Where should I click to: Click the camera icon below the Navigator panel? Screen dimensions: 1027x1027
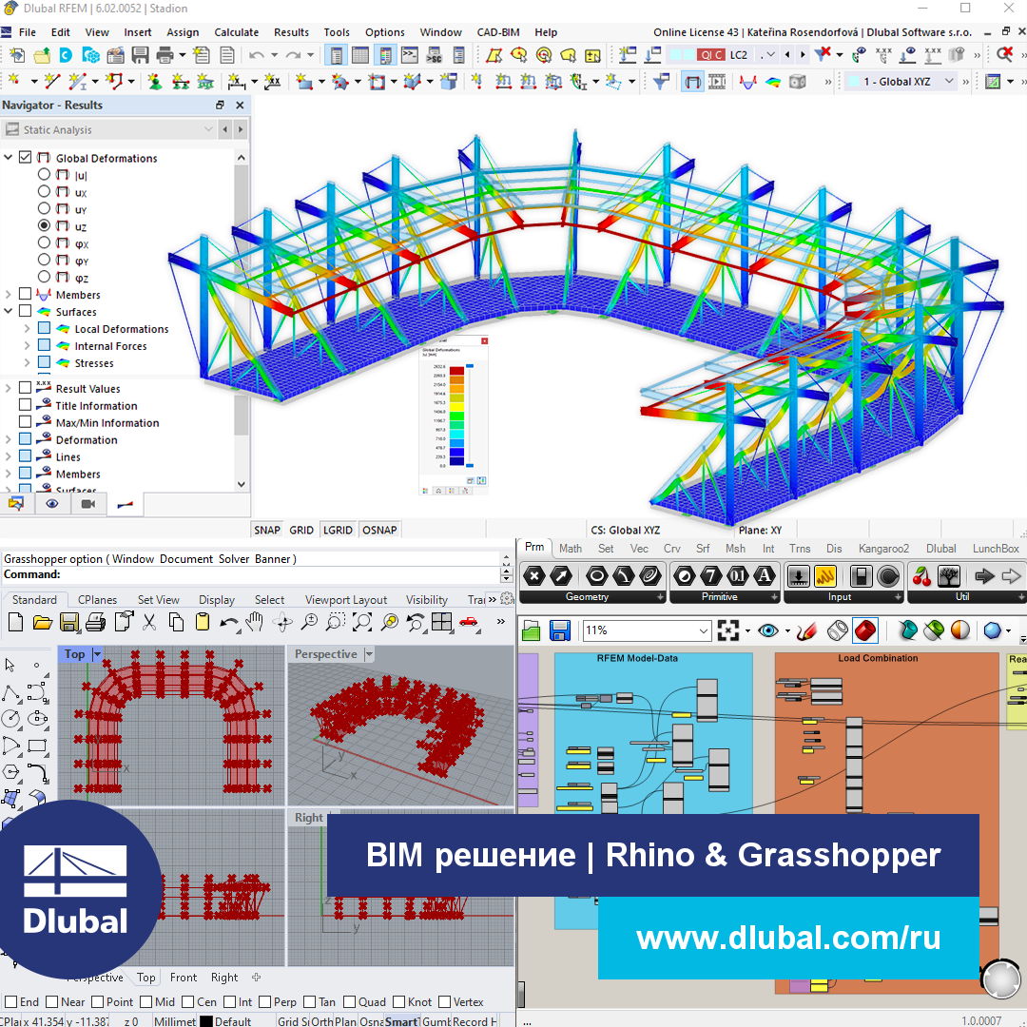(87, 504)
